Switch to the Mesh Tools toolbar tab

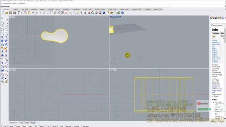pyautogui.click(x=124, y=10)
